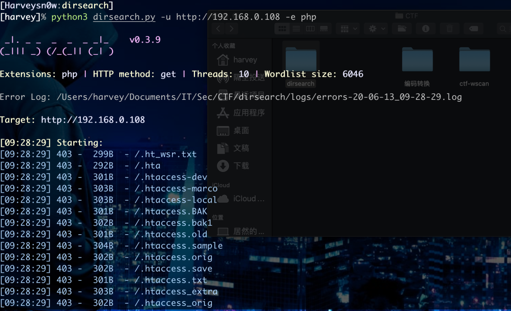Screen dimensions: 511x311
Task: Switch to gallery view in Finder
Action: (324, 28)
